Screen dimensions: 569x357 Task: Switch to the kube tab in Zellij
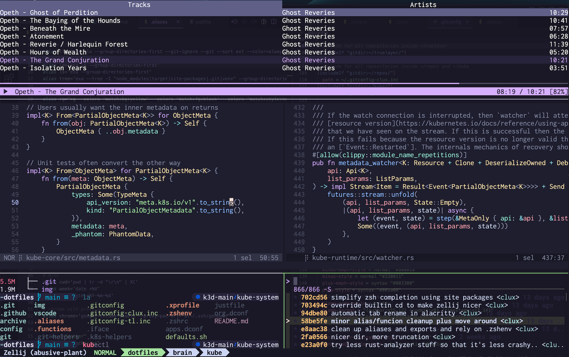[x=214, y=353]
